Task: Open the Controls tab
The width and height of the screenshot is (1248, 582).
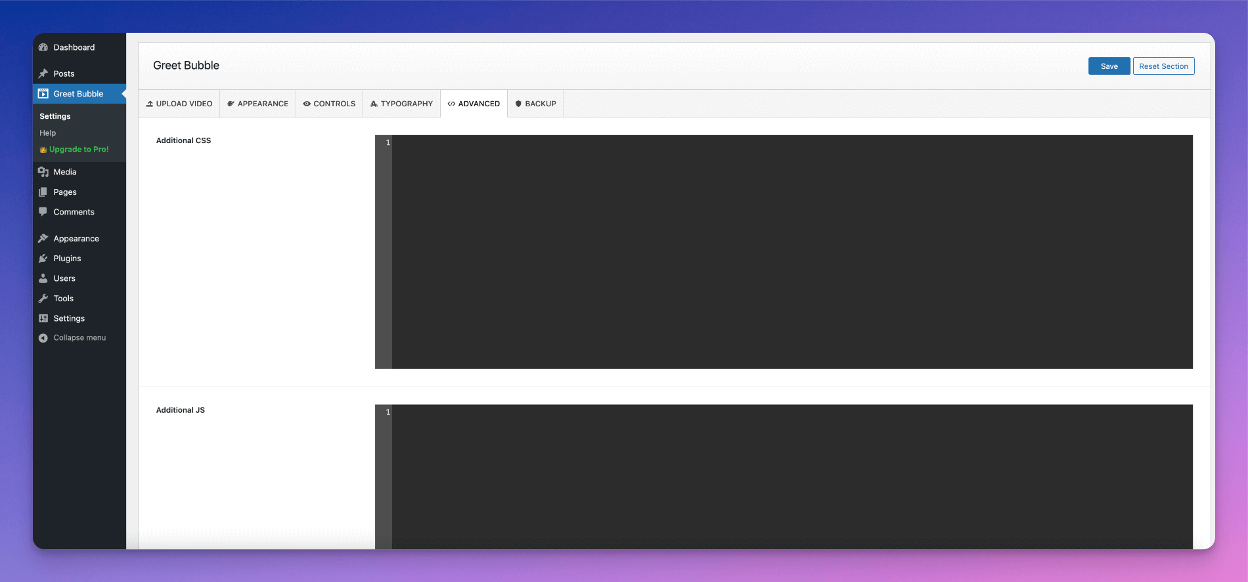Action: 330,104
